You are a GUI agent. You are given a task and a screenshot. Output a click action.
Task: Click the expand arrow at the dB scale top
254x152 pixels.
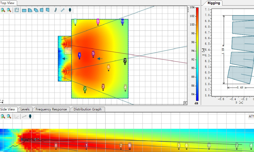click(x=188, y=8)
